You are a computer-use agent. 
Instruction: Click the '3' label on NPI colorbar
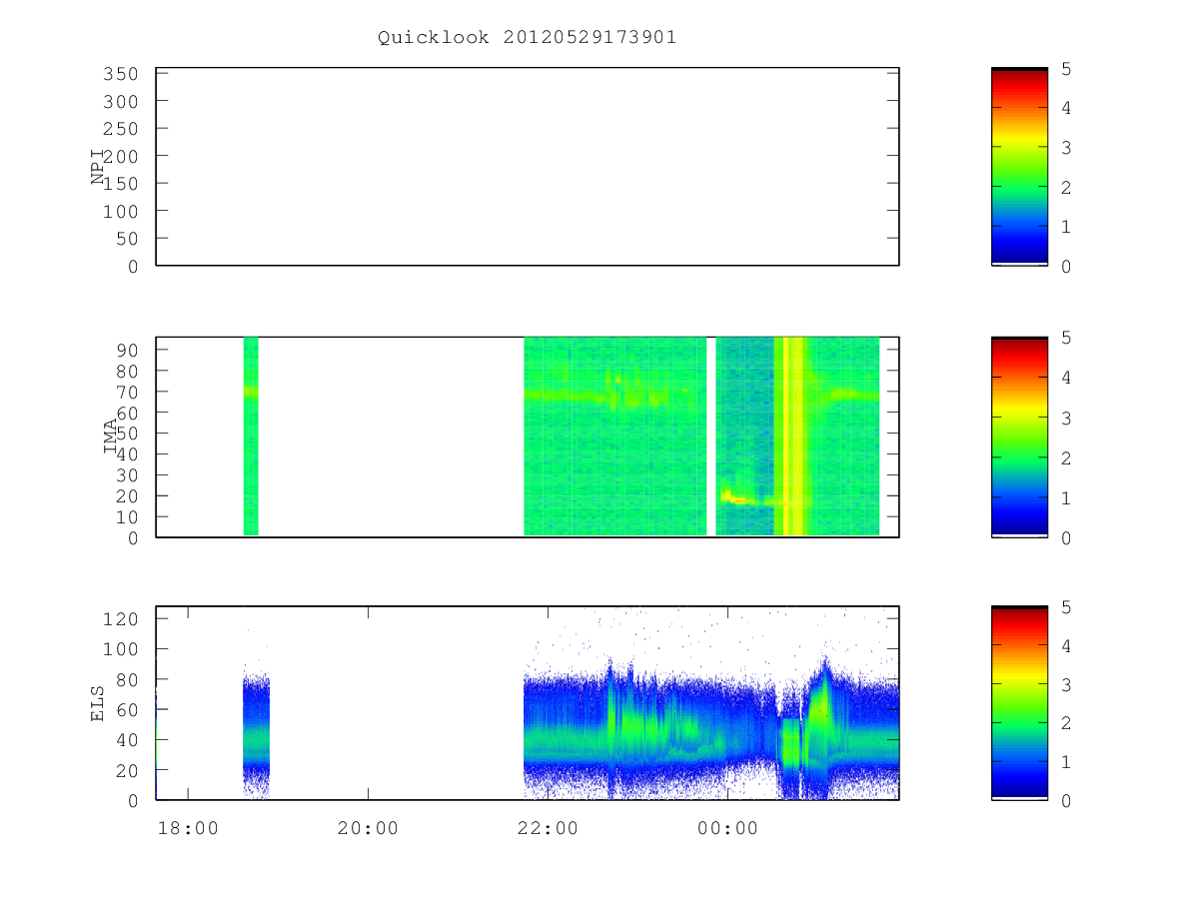1066,148
